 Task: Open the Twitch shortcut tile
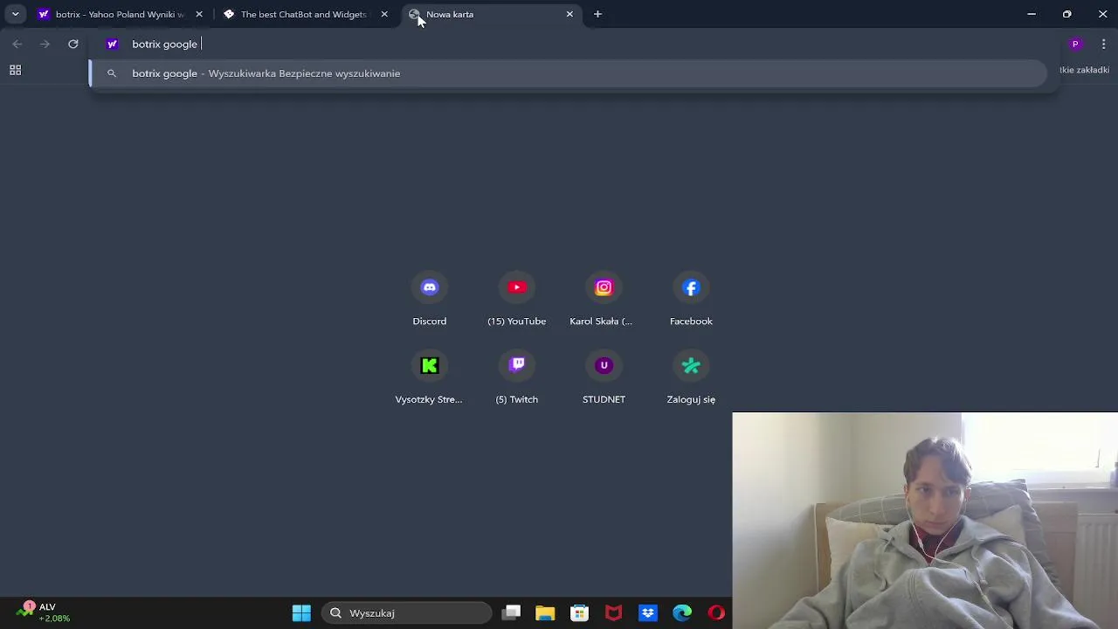tap(516, 378)
